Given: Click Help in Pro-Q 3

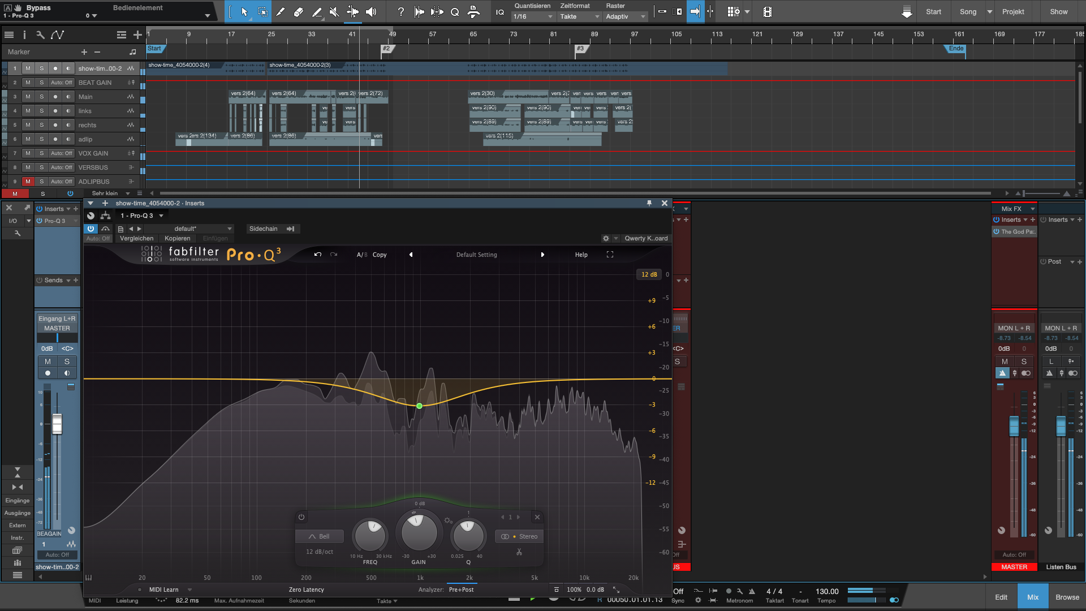Looking at the screenshot, I should (581, 255).
